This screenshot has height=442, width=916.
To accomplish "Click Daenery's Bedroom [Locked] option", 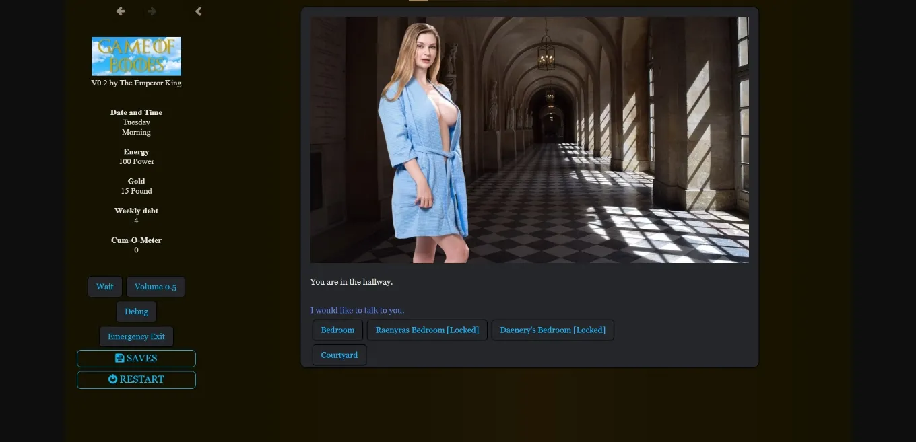I will click(x=552, y=330).
